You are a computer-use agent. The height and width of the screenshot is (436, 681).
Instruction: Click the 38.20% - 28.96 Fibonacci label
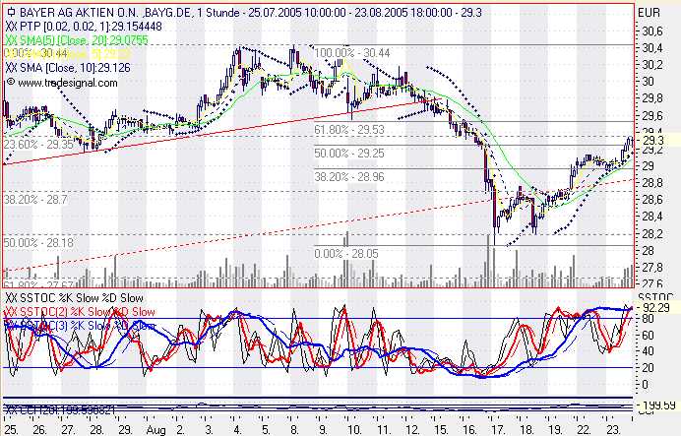pyautogui.click(x=349, y=177)
